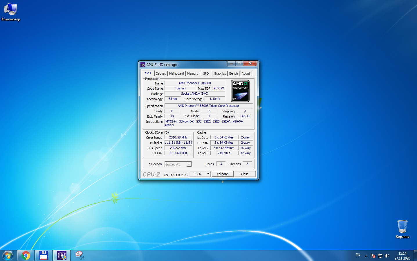Click the Validate button
The width and height of the screenshot is (417, 261).
(x=222, y=174)
